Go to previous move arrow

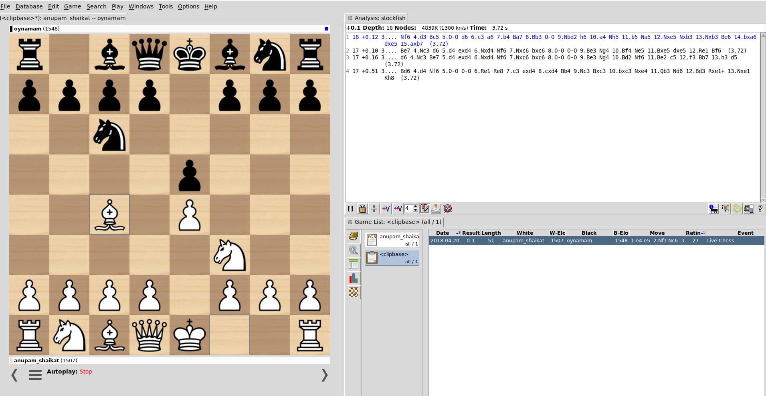14,375
